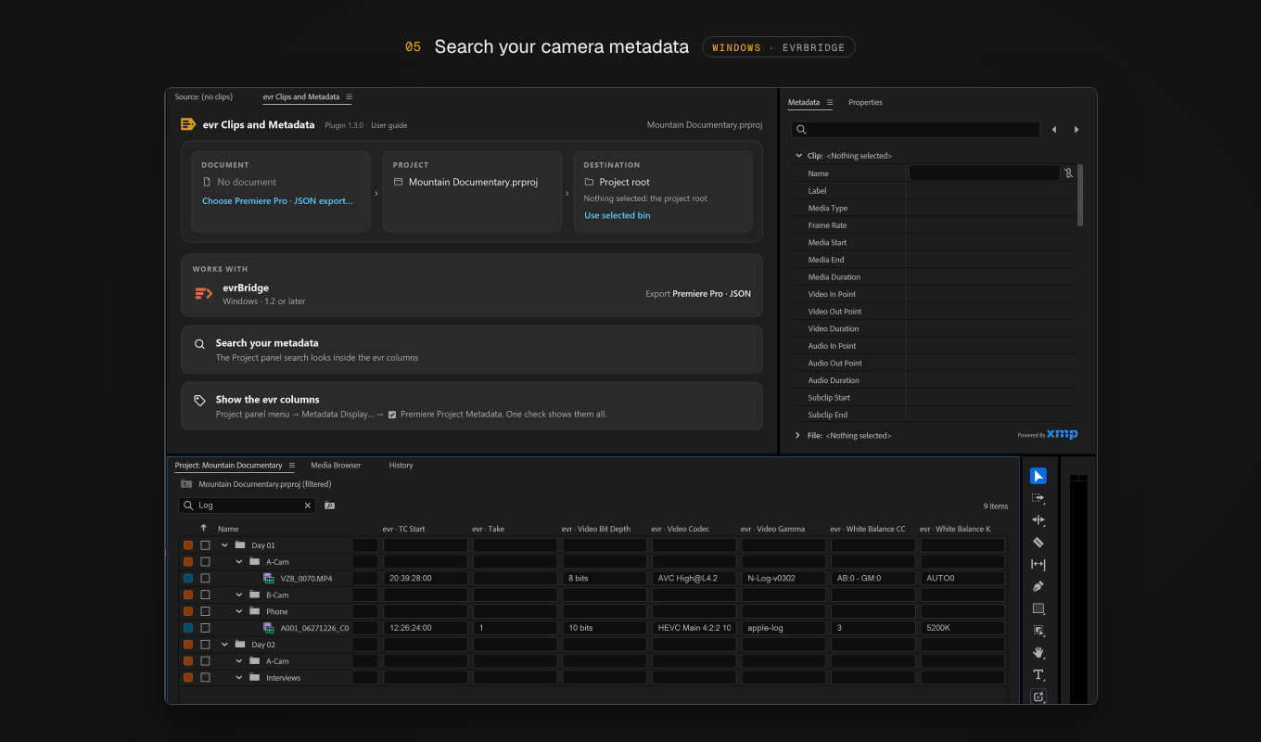
Task: Click Choose Premiere Pro JSON export link
Action: click(277, 200)
